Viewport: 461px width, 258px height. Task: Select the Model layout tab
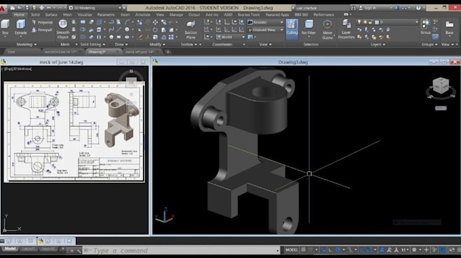pos(10,249)
